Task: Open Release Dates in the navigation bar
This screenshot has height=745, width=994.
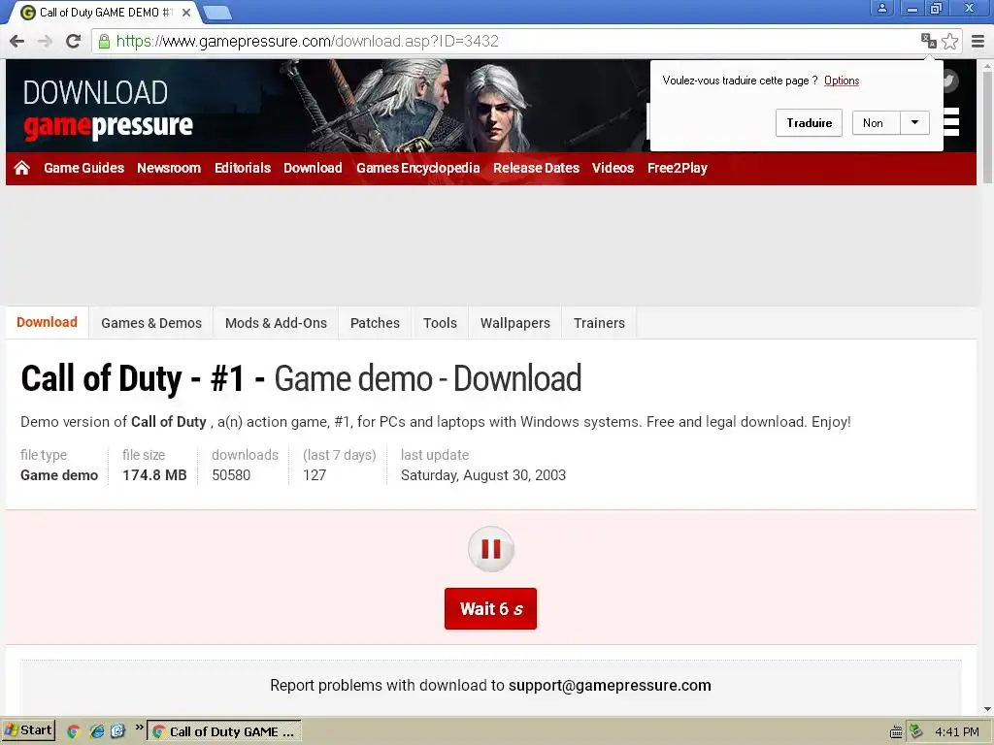Action: pyautogui.click(x=536, y=168)
